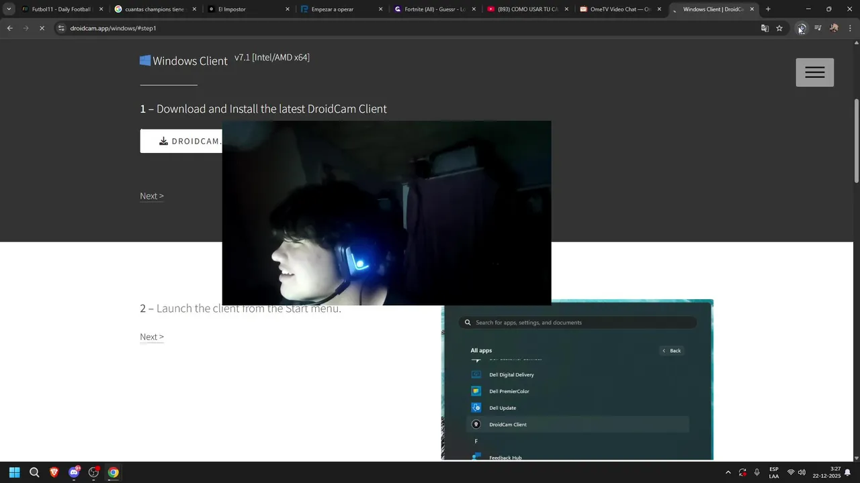Click the microphone tray icon
This screenshot has height=483, width=860.
click(x=757, y=472)
